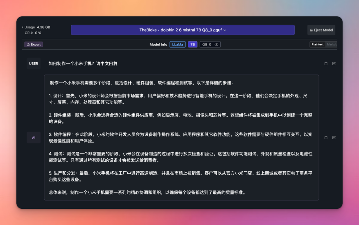Expand the dolphin 2 6 mistral model chevron
The width and height of the screenshot is (359, 225).
(x=225, y=30)
